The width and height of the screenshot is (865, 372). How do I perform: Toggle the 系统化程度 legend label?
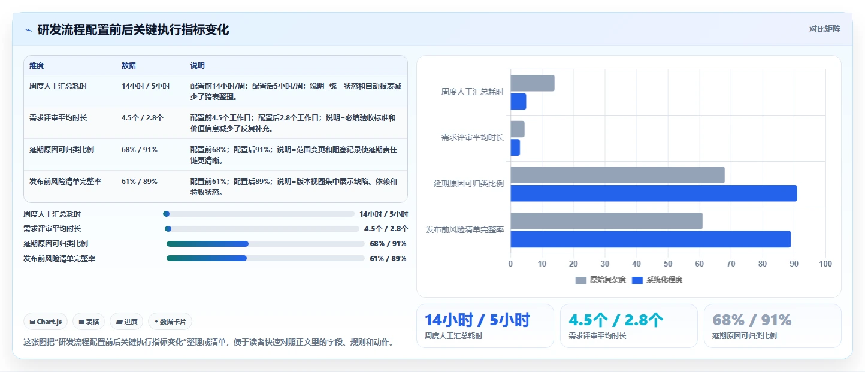tap(664, 280)
